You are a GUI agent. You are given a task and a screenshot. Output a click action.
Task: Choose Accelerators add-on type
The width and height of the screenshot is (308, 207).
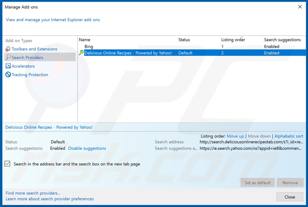pos(23,66)
